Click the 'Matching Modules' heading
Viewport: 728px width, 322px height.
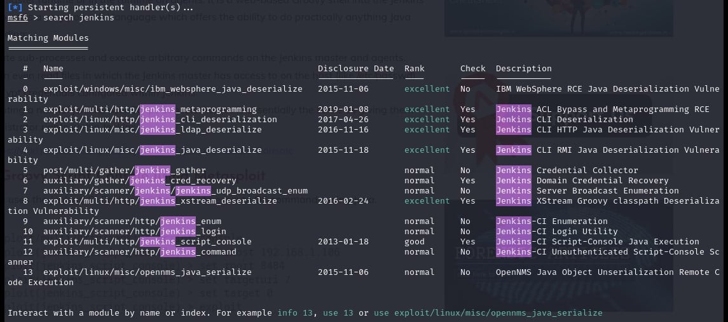[48, 38]
